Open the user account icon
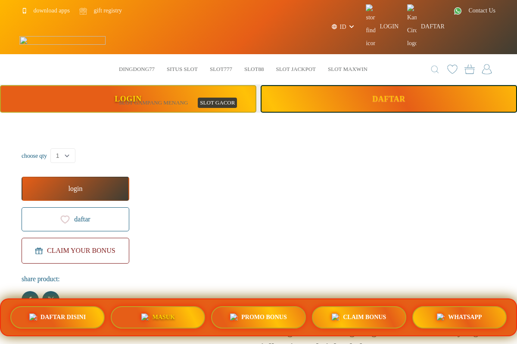The height and width of the screenshot is (344, 517). click(x=487, y=69)
